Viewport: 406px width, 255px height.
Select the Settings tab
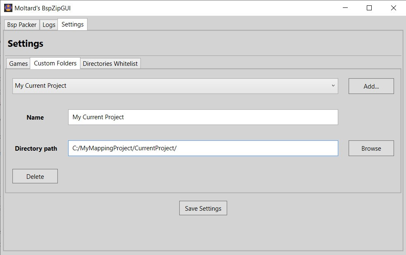(72, 24)
